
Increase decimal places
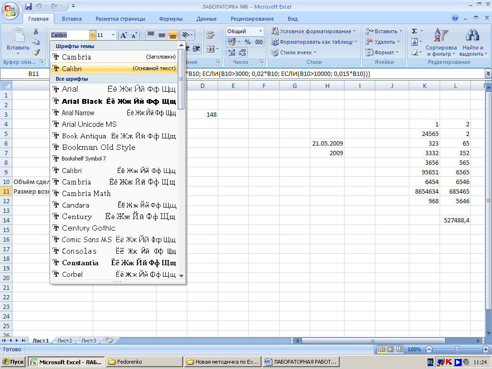point(232,52)
